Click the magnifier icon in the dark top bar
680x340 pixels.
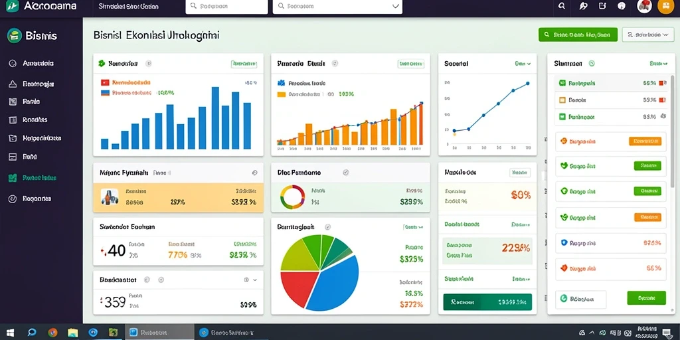(562, 6)
